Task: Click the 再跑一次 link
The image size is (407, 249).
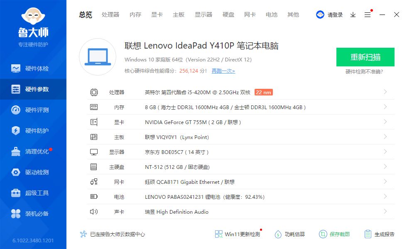Action: [223, 71]
